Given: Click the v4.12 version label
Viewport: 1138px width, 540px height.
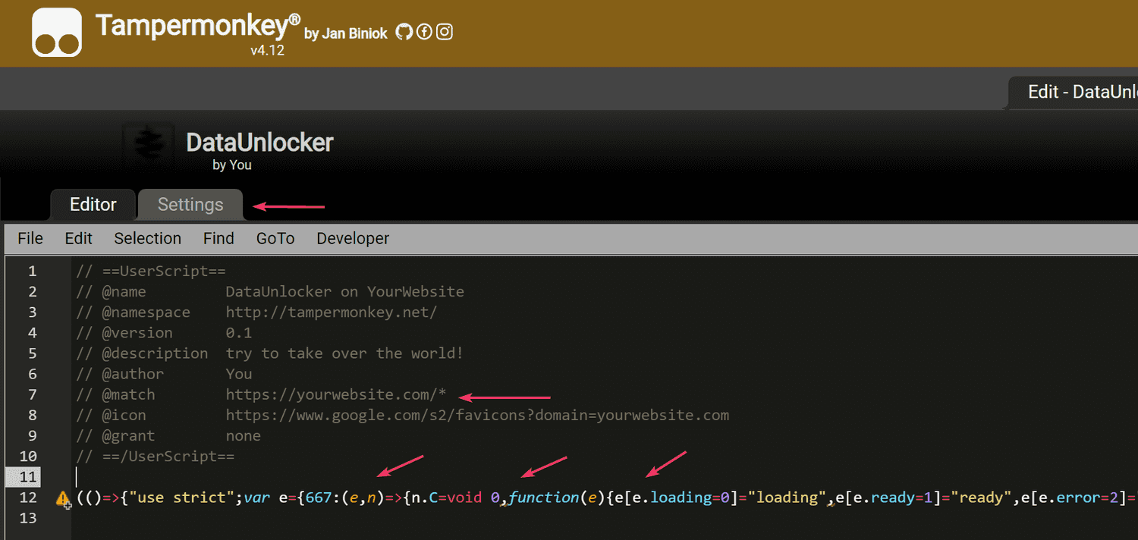Looking at the screenshot, I should coord(267,52).
